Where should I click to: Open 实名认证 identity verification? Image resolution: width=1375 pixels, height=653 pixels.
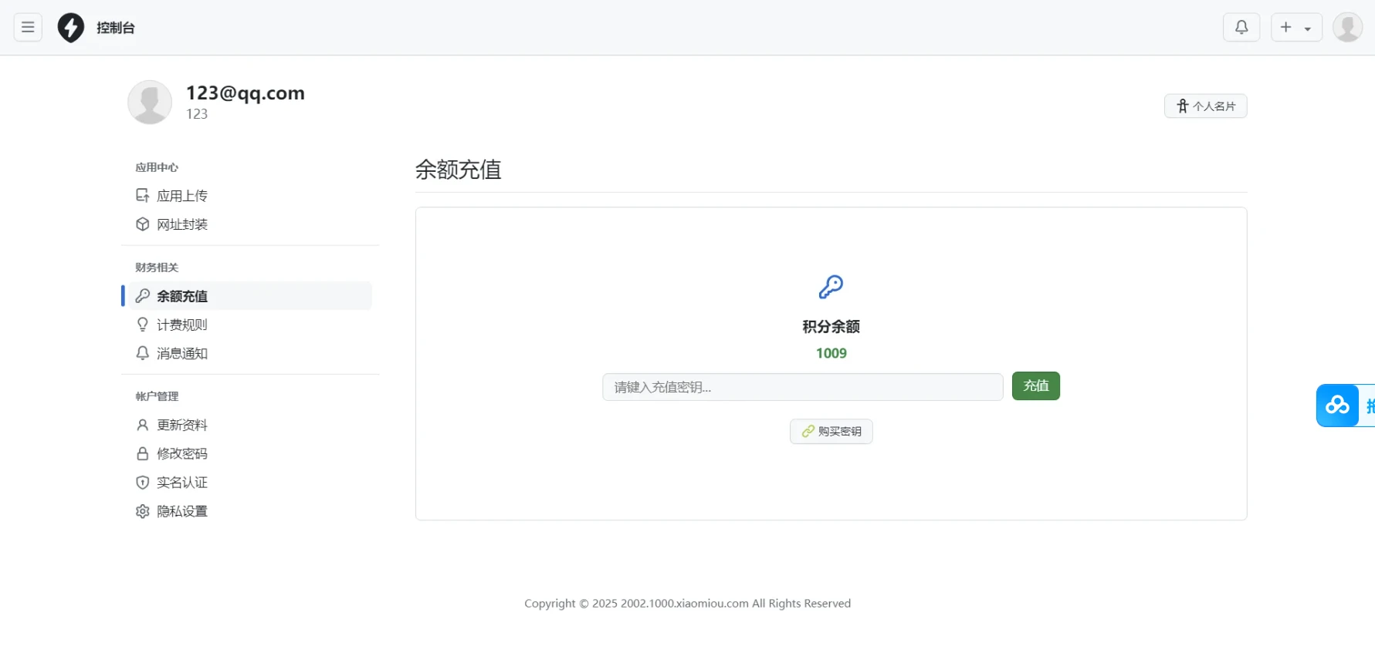click(x=182, y=483)
